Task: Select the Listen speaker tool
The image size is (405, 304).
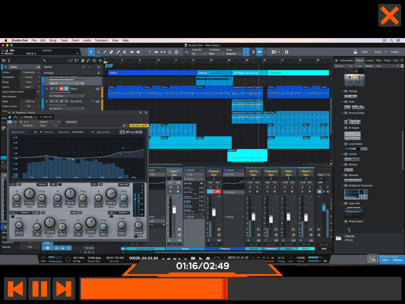Action: pos(139,52)
